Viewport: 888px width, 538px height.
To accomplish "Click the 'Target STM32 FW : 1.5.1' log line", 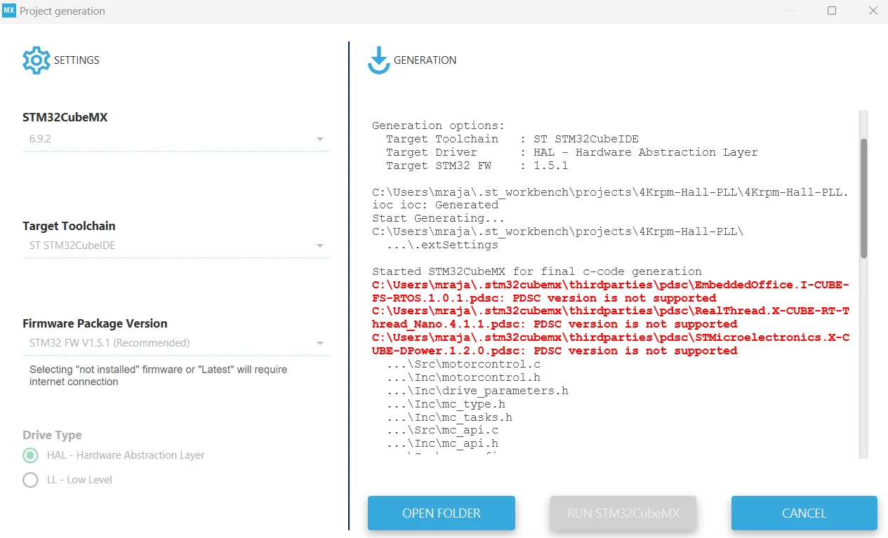I will (477, 166).
